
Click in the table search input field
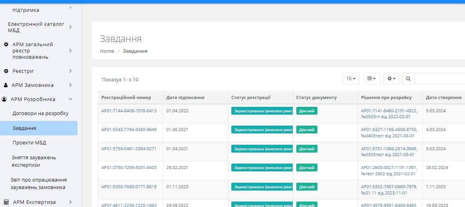click(439, 79)
